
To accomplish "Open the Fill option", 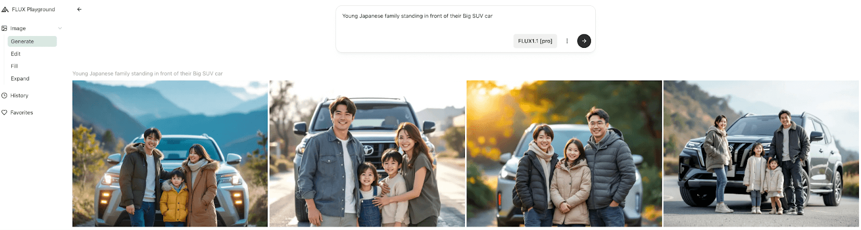I will (x=14, y=66).
